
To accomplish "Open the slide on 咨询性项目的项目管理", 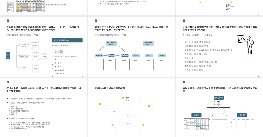I will 220,108.
